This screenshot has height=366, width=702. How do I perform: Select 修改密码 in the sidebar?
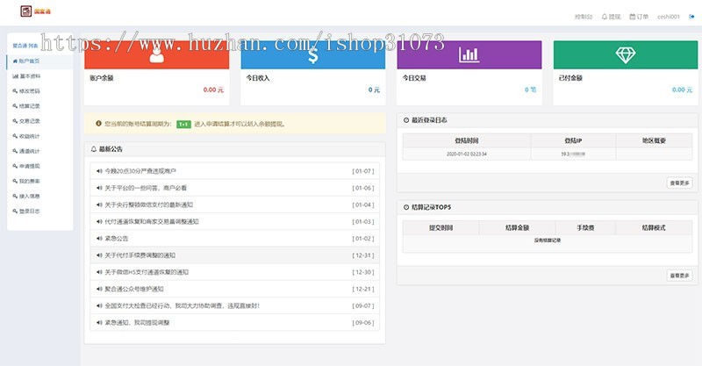click(28, 90)
